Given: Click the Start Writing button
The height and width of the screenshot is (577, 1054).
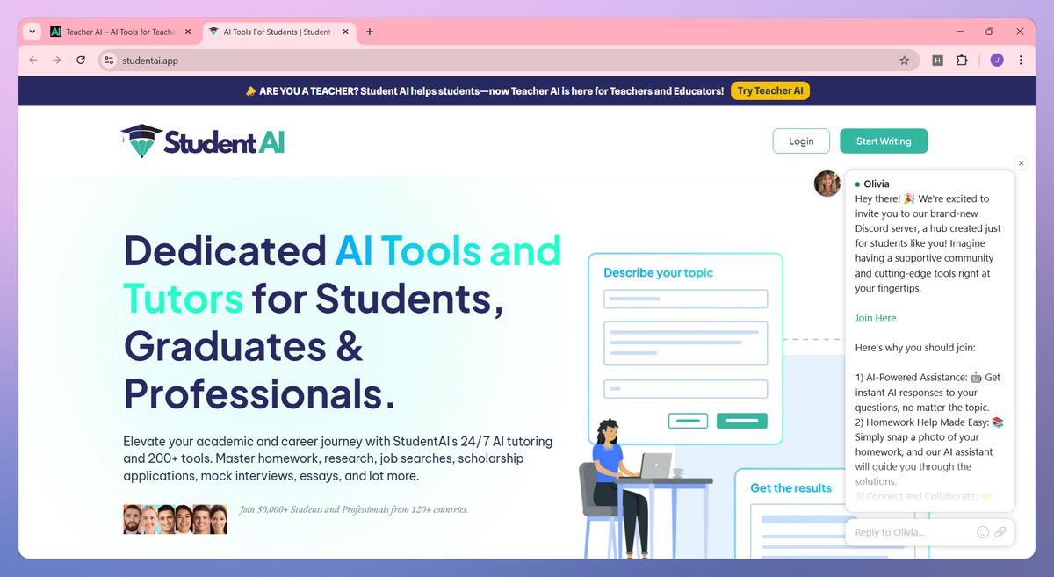Looking at the screenshot, I should (884, 141).
